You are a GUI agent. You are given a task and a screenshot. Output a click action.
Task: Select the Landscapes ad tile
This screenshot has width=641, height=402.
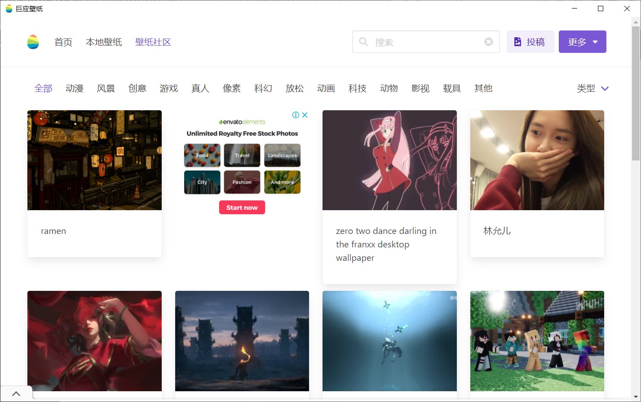click(x=282, y=156)
